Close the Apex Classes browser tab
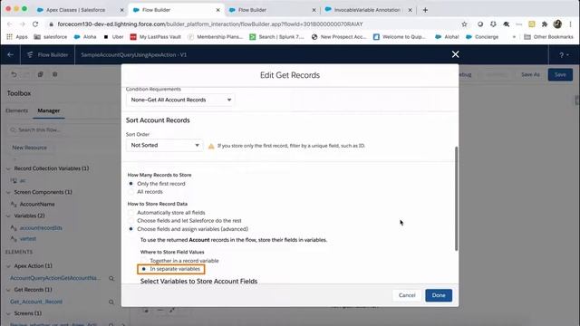580x326 pixels. point(121,10)
